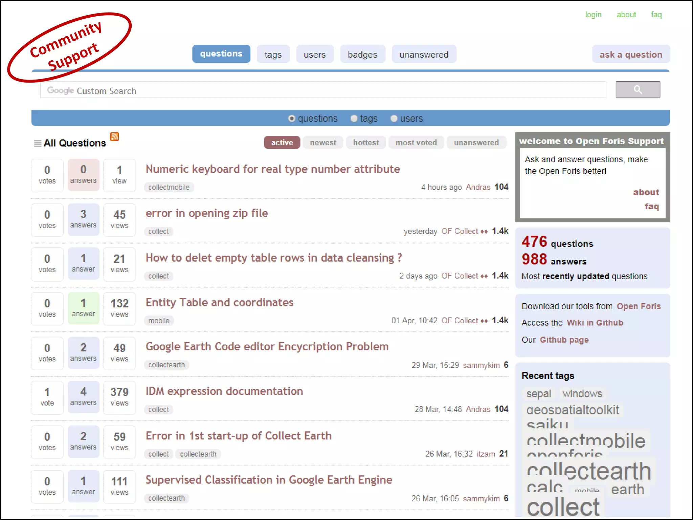Screen dimensions: 693x520
Task: Click the sepal tag in Recent tags
Action: (538, 394)
